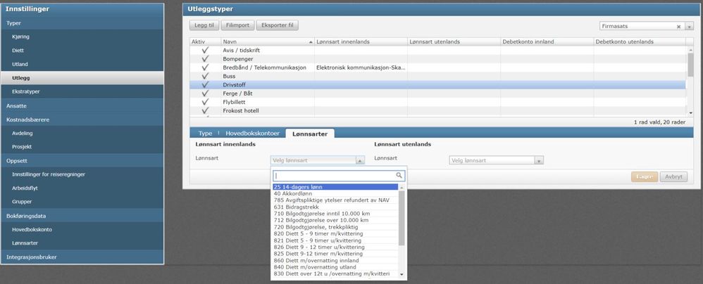Toggle the Aktiv checkmark for Ferge / Båt

point(206,93)
